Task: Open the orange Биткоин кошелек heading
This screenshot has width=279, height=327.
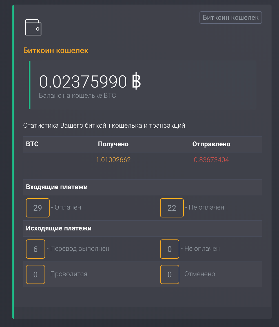Action: click(56, 51)
